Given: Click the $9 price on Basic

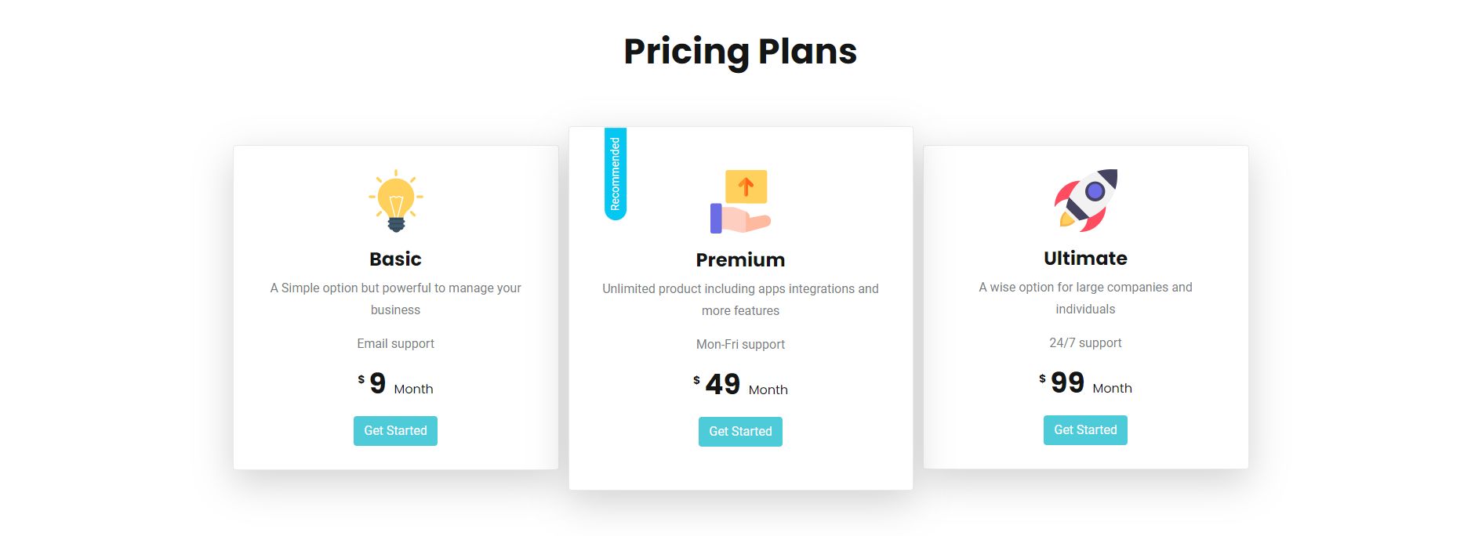Looking at the screenshot, I should pos(377,383).
